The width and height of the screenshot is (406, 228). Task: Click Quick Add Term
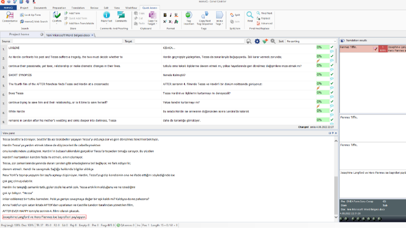[76, 18]
